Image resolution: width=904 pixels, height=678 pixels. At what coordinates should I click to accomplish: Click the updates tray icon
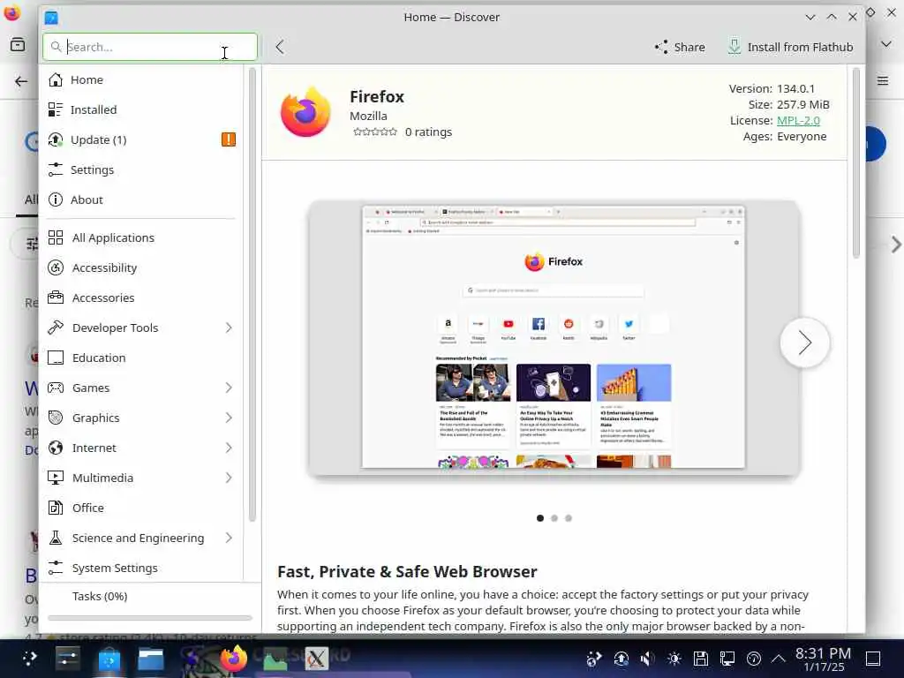621,659
